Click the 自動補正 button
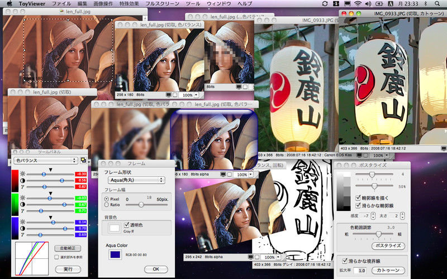The image size is (447, 279). tap(68, 248)
